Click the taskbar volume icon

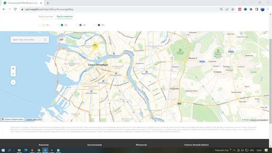(x=242, y=150)
